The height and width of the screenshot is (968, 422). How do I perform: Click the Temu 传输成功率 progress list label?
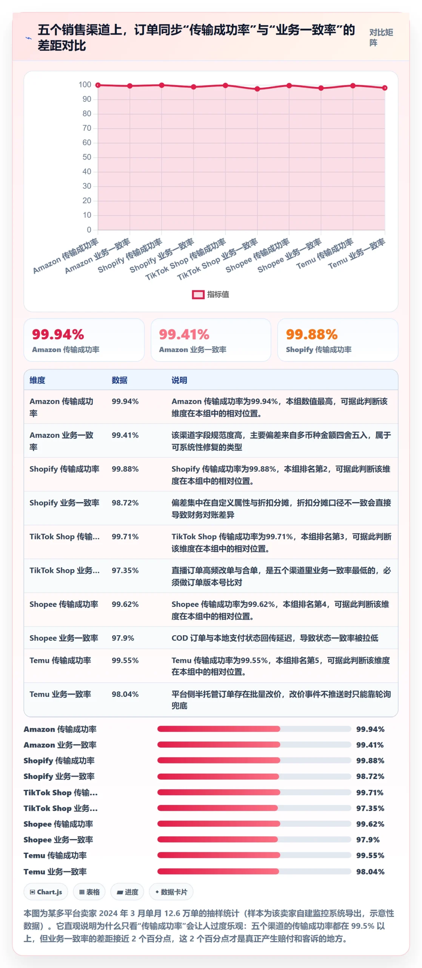point(55,855)
